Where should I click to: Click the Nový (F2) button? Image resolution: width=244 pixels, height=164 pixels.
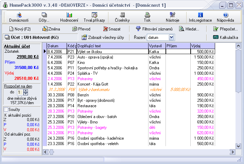pos(20,29)
